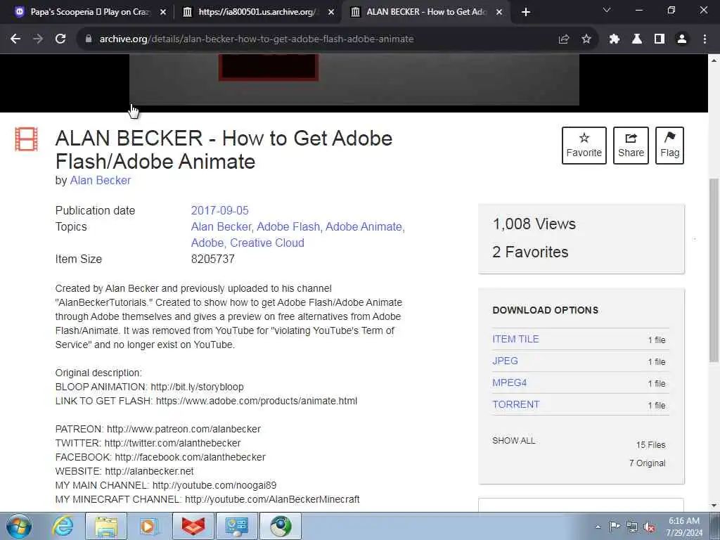This screenshot has width=720, height=540.
Task: Click the scrollbar down arrow
Action: (x=714, y=506)
